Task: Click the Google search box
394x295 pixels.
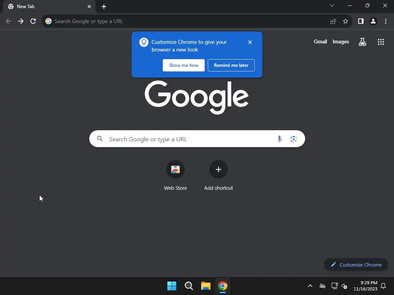Action: click(197, 139)
